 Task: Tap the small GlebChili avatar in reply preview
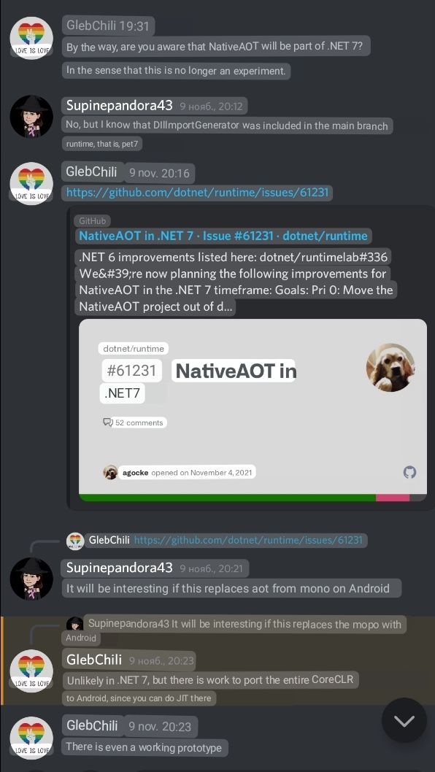75,541
